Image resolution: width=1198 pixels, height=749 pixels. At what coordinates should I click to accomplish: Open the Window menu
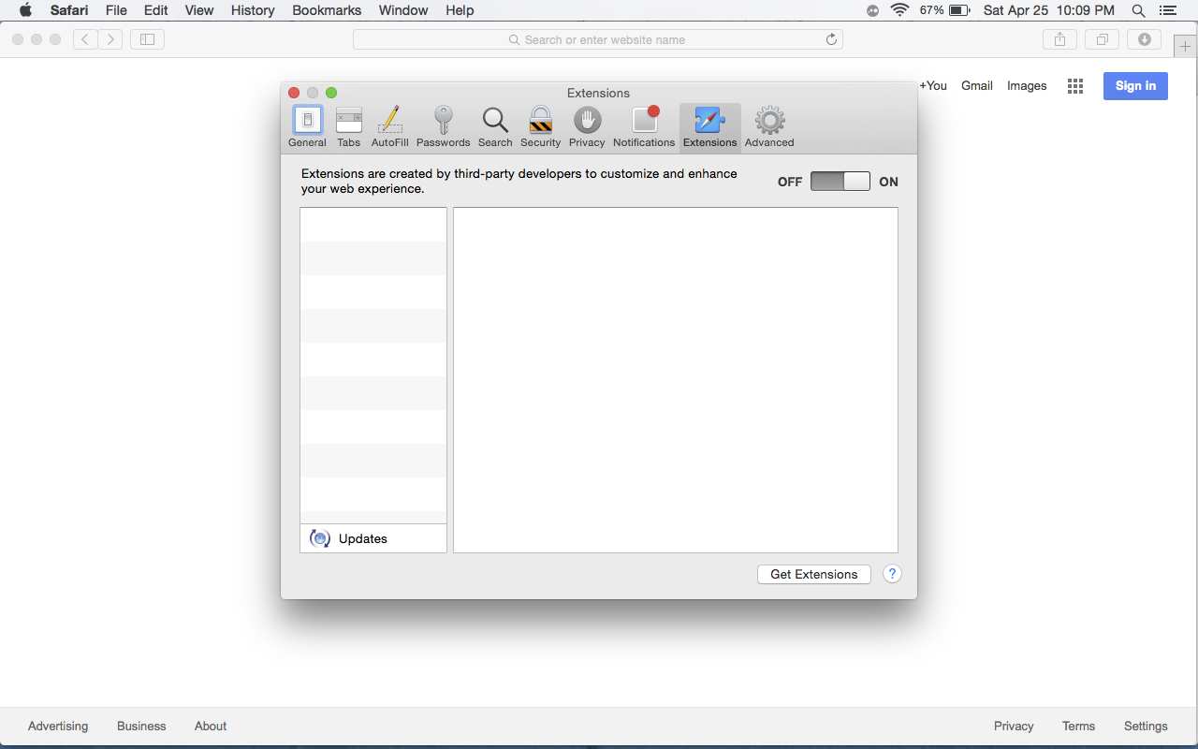coord(403,10)
